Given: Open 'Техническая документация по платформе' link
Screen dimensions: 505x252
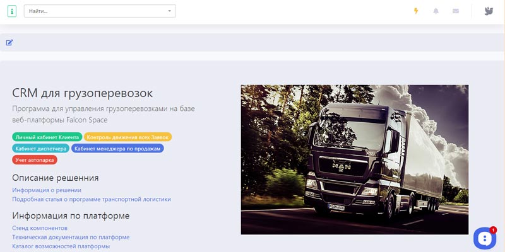Looking at the screenshot, I should tap(71, 238).
